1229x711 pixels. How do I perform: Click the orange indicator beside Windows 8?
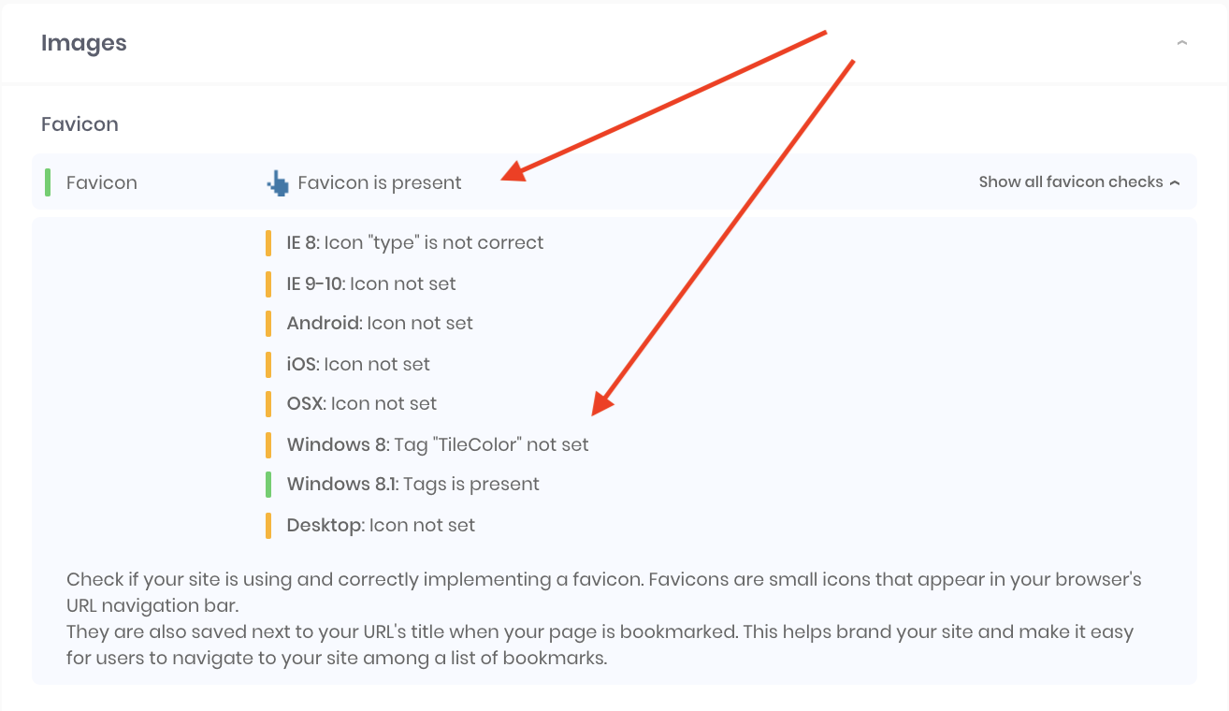269,443
